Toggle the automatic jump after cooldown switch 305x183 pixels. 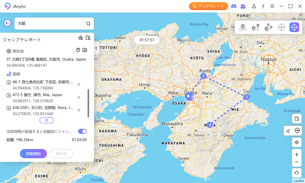point(82,131)
